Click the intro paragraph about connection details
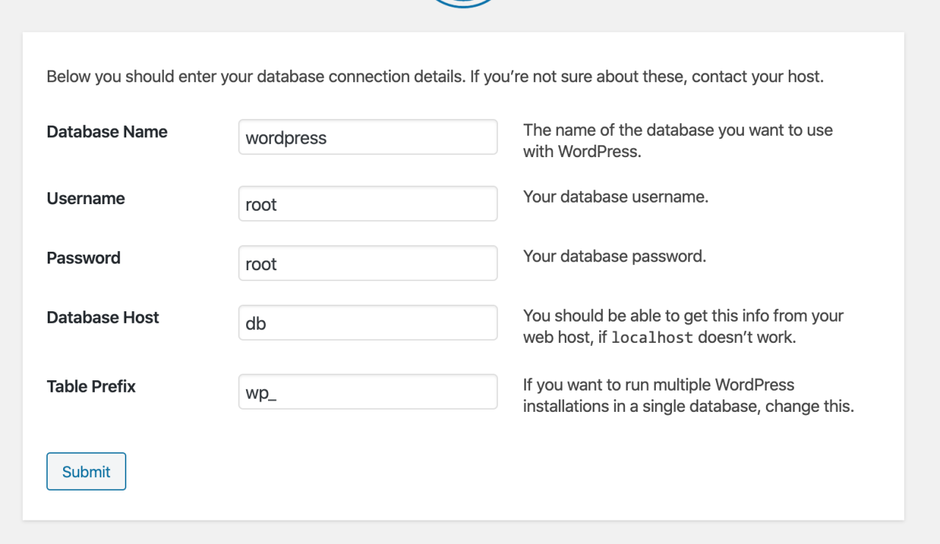This screenshot has height=544, width=940. [435, 76]
